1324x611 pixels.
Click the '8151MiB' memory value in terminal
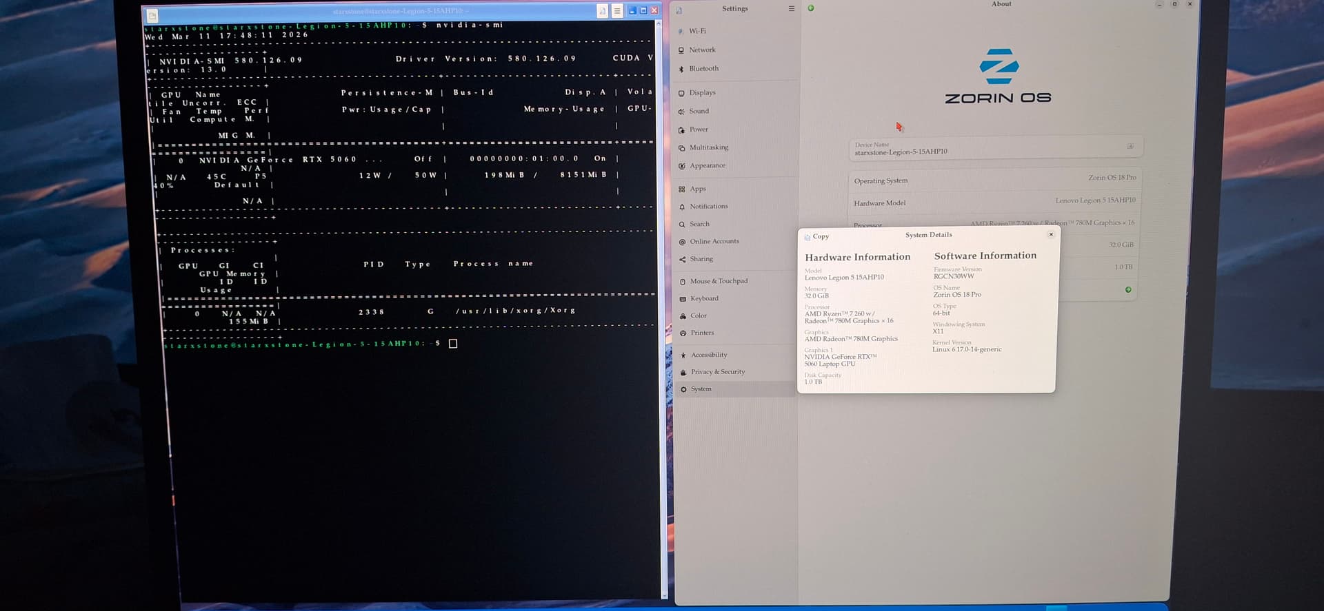[583, 175]
